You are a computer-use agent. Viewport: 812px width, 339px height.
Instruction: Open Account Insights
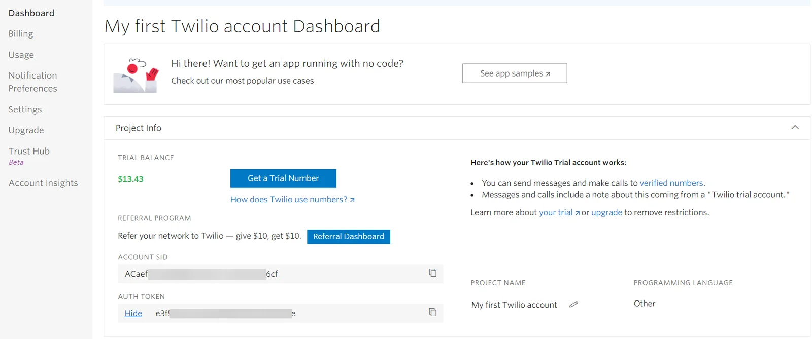tap(43, 183)
